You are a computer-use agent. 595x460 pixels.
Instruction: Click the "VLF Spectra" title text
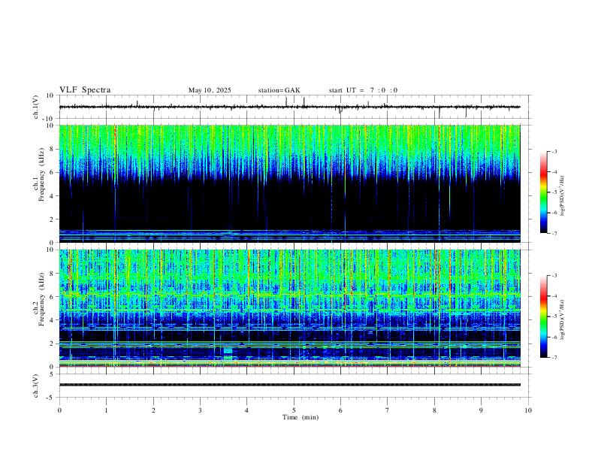pos(85,90)
